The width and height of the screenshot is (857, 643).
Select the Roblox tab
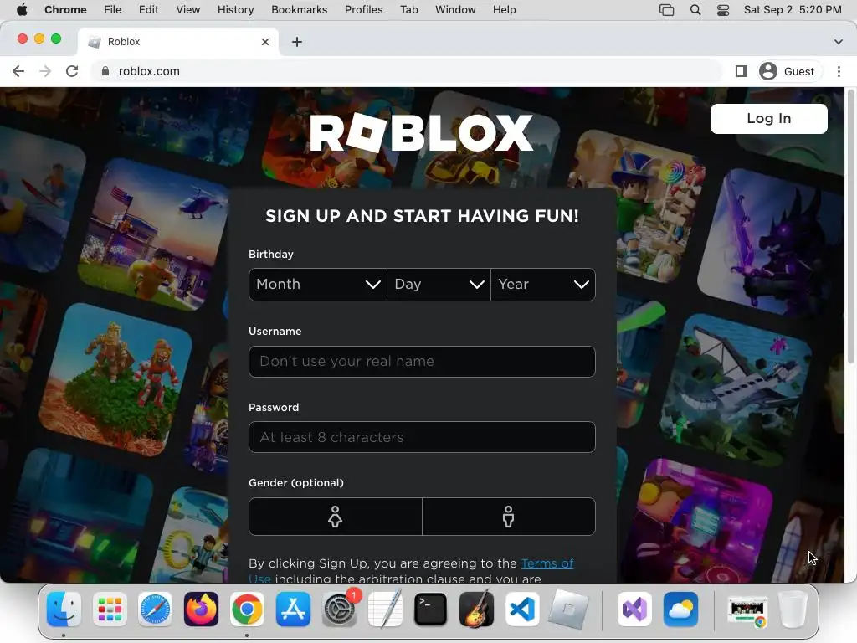point(177,42)
